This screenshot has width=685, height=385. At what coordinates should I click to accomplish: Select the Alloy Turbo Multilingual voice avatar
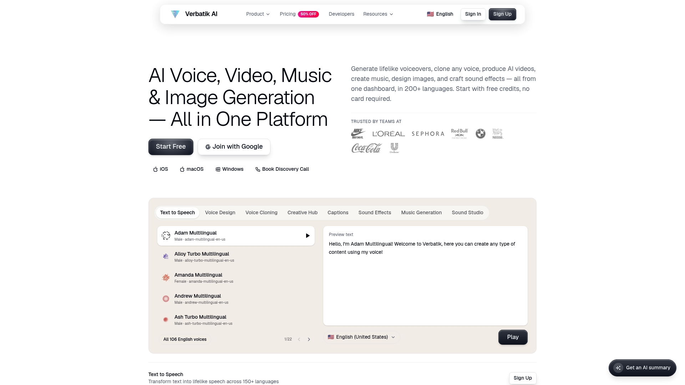point(166,256)
